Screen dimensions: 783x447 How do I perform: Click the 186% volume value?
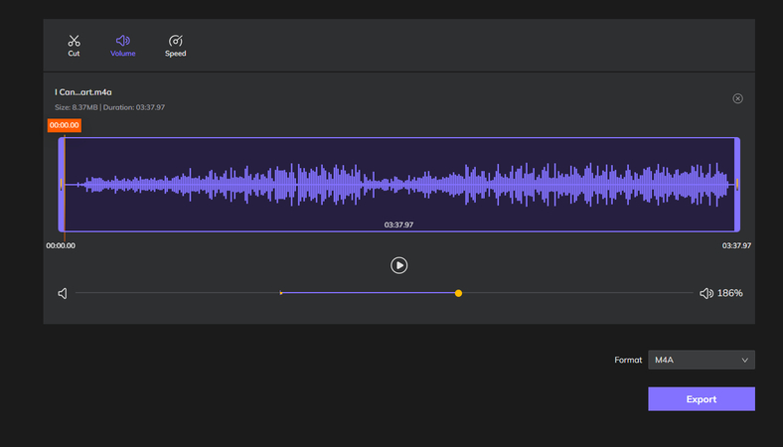click(x=730, y=293)
